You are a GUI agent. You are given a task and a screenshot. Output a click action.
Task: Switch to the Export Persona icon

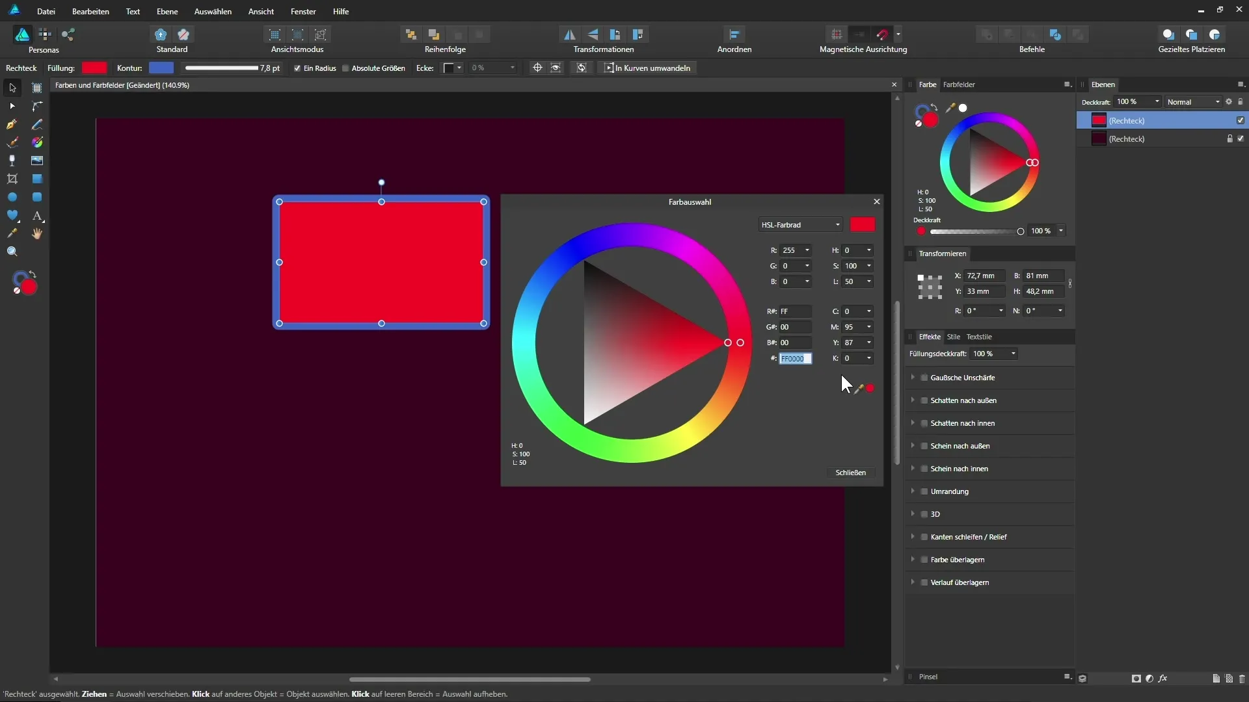pyautogui.click(x=68, y=34)
